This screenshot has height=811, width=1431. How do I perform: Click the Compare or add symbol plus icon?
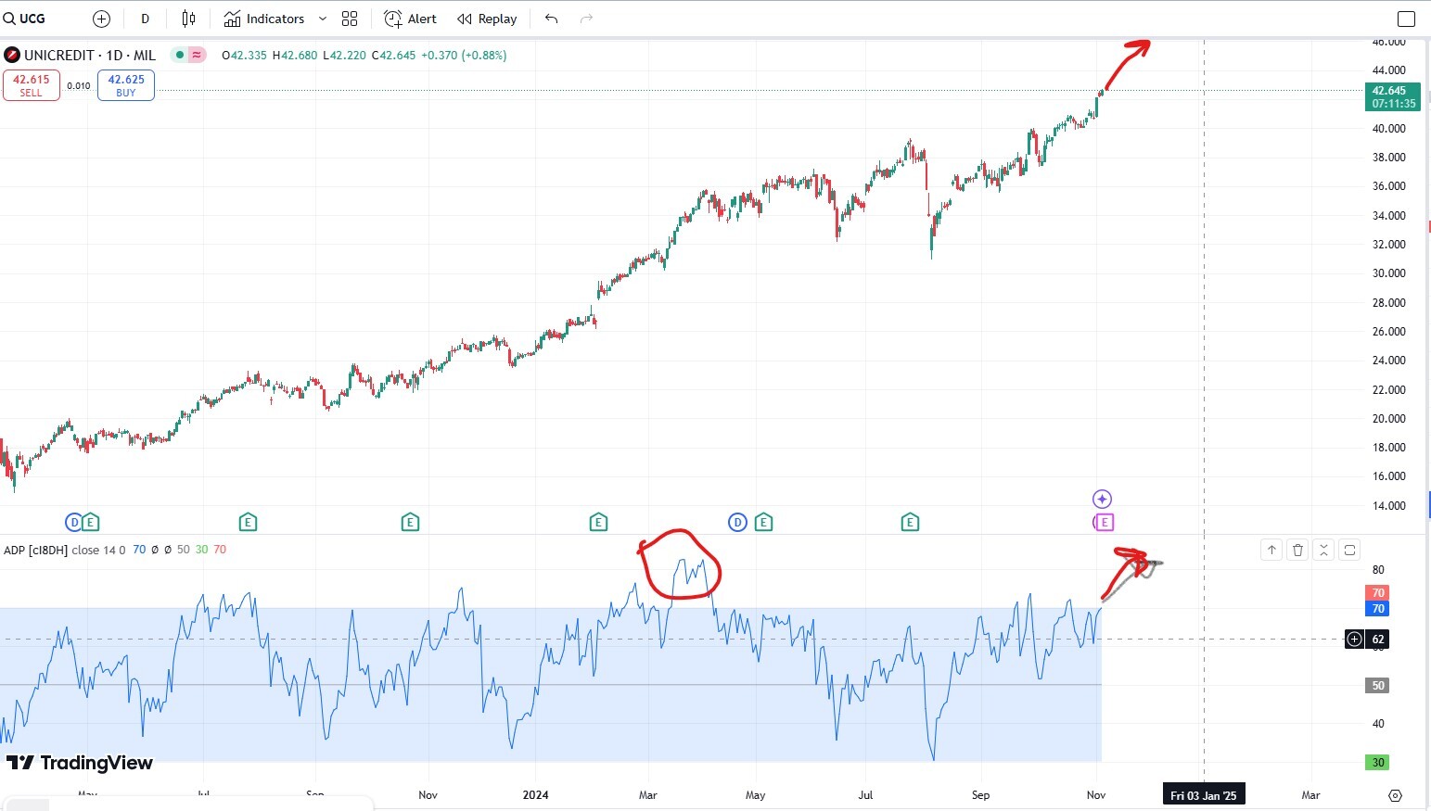tap(102, 19)
